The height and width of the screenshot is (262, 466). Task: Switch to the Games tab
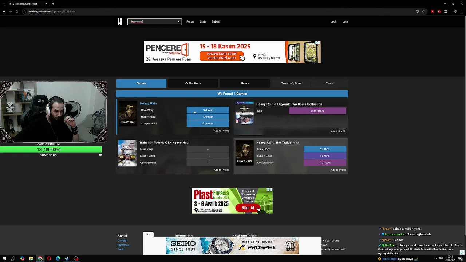point(141,83)
